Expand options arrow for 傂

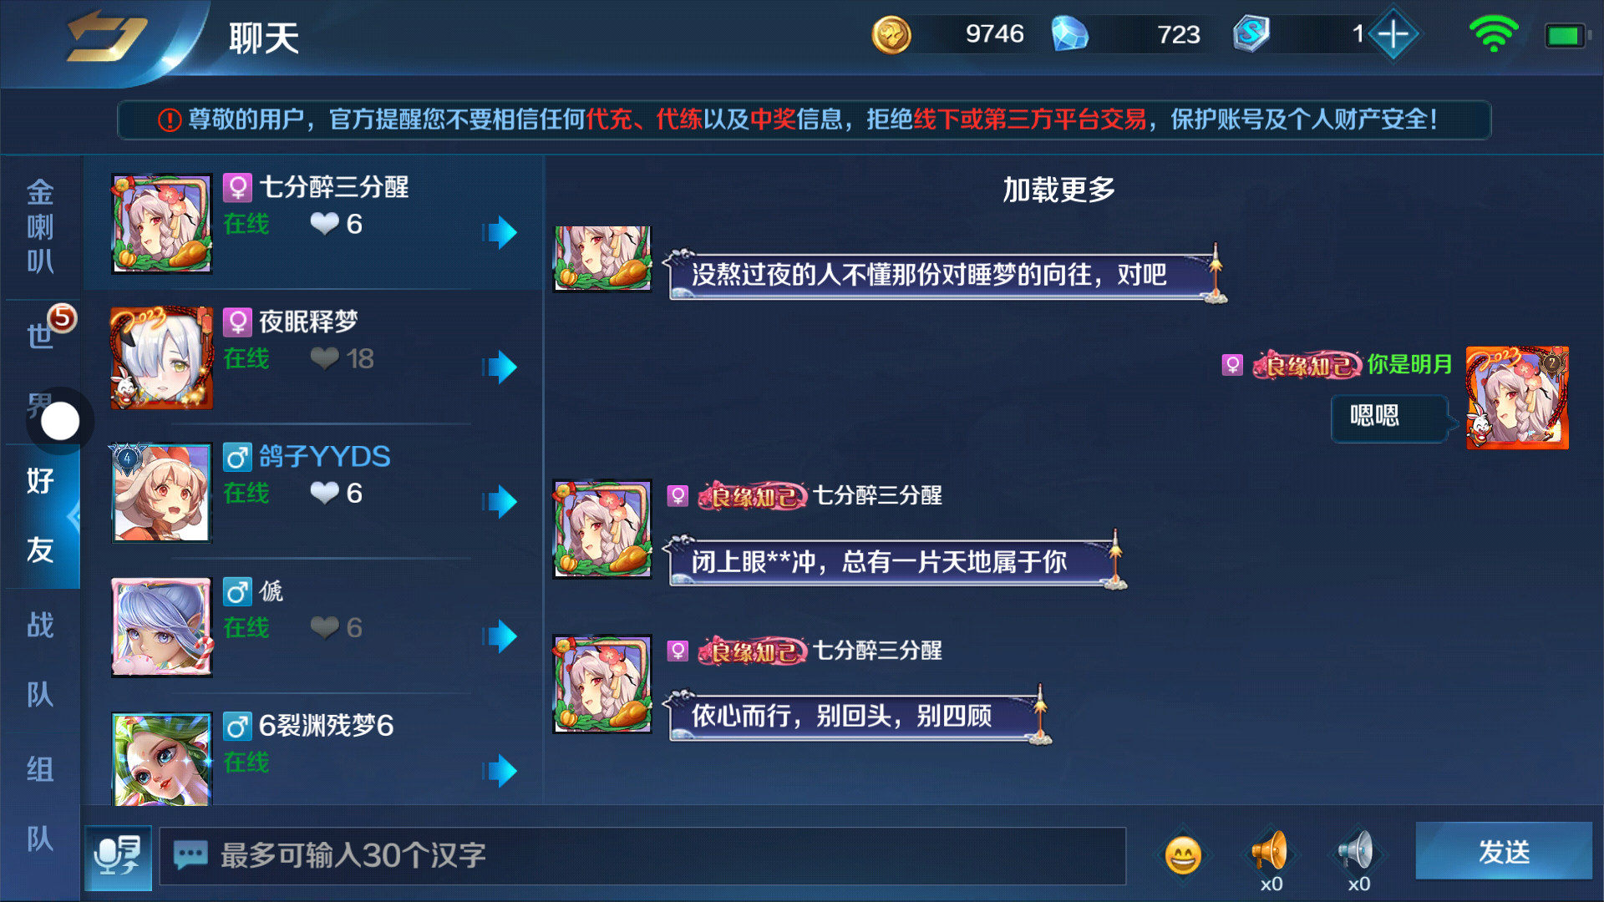pos(500,636)
